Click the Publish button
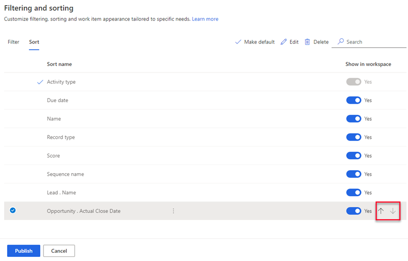 pos(23,251)
